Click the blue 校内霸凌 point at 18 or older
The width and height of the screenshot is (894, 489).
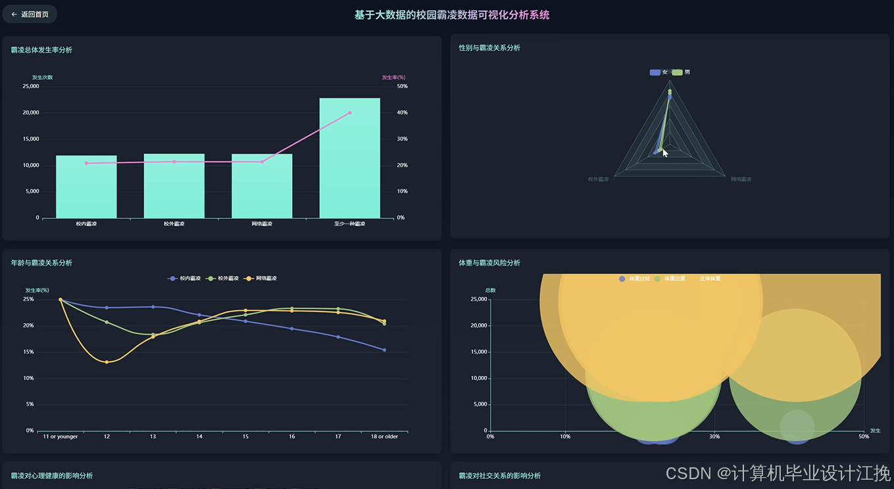pos(384,350)
